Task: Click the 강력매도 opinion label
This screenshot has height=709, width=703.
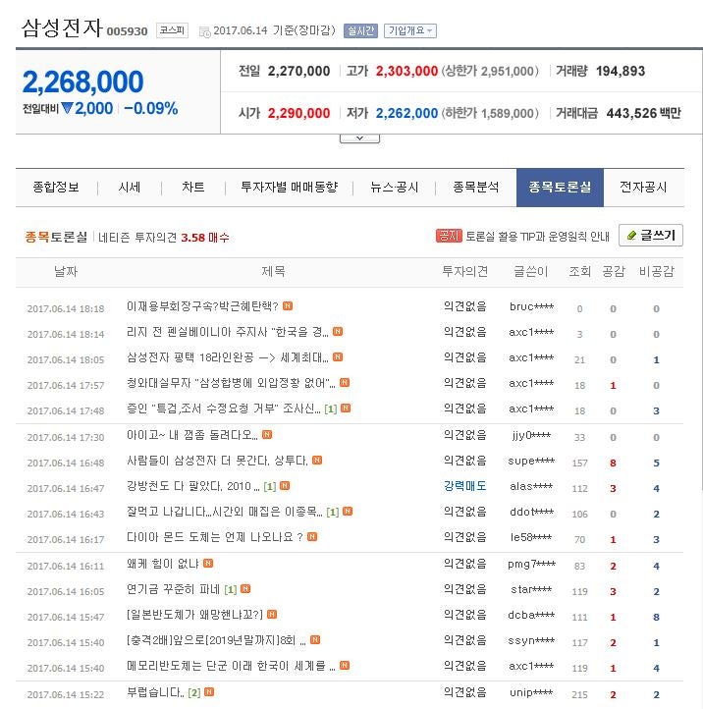Action: 464,486
